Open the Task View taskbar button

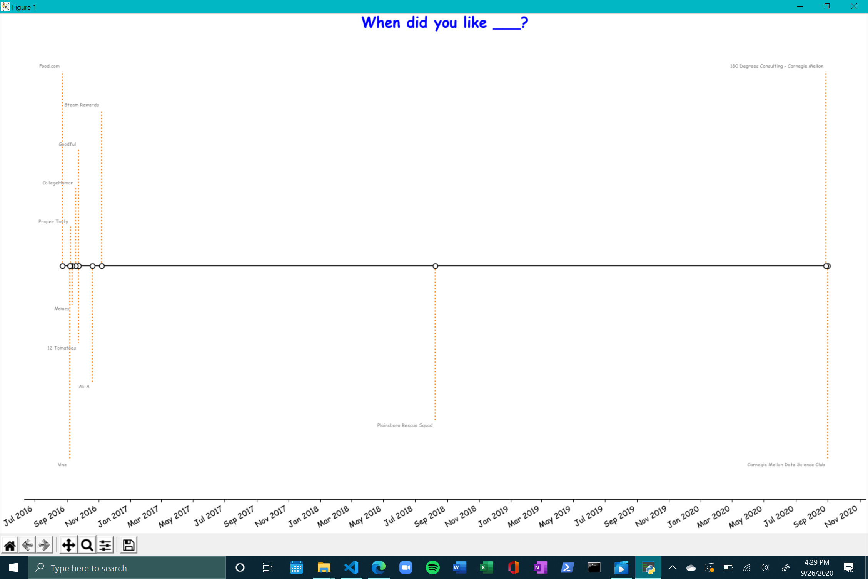(x=268, y=567)
